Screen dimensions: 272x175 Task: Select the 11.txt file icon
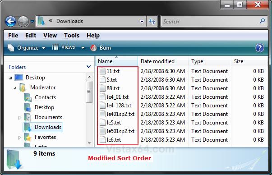click(x=102, y=71)
